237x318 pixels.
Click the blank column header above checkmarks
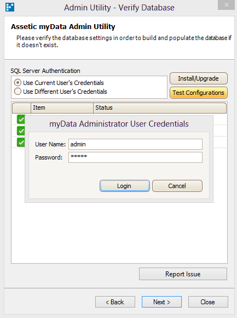[x=21, y=107]
